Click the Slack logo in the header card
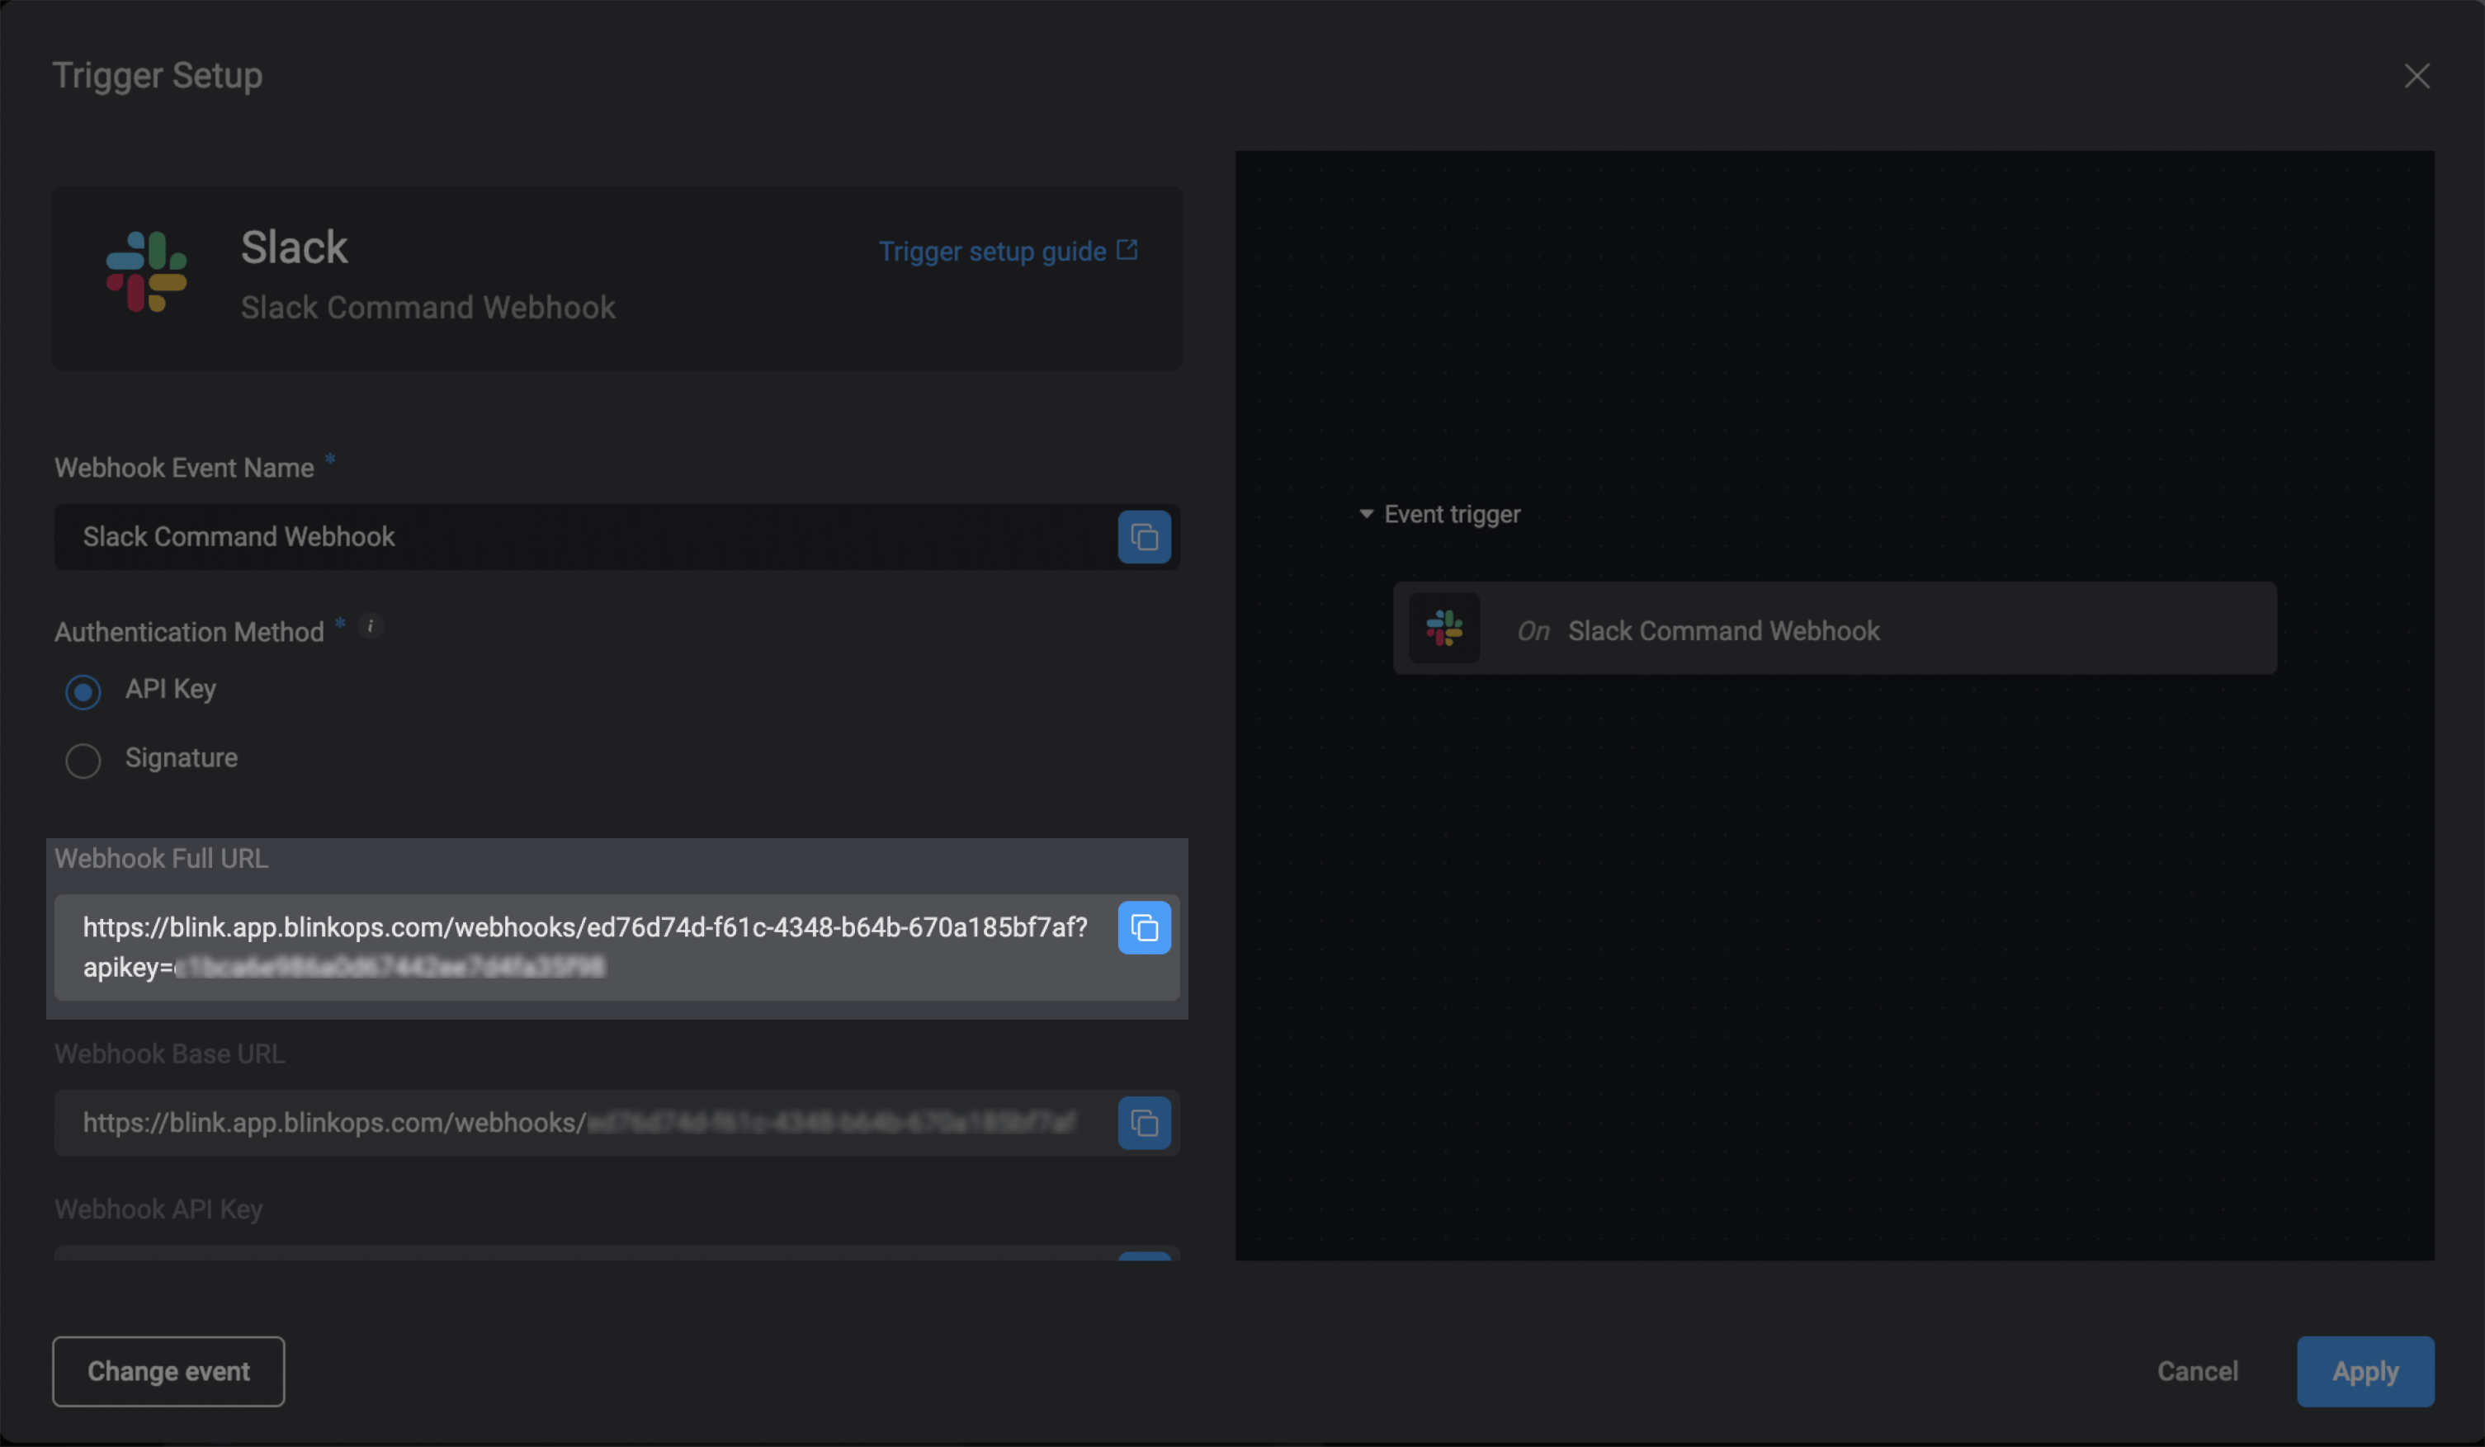The width and height of the screenshot is (2485, 1447). pyautogui.click(x=146, y=272)
